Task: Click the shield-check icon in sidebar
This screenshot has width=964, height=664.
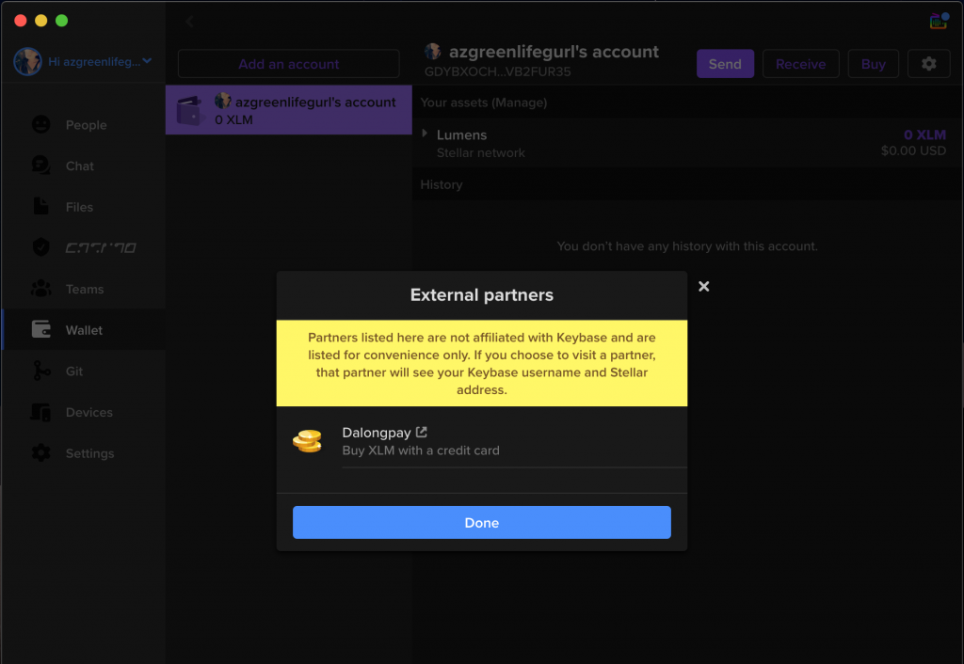Action: pyautogui.click(x=41, y=247)
